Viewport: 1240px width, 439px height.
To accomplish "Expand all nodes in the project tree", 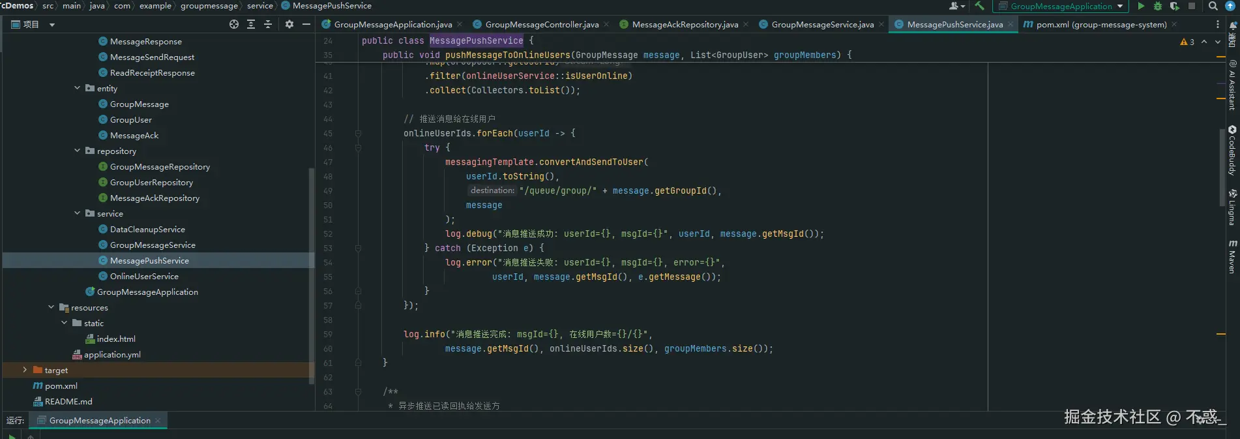I will click(x=251, y=24).
